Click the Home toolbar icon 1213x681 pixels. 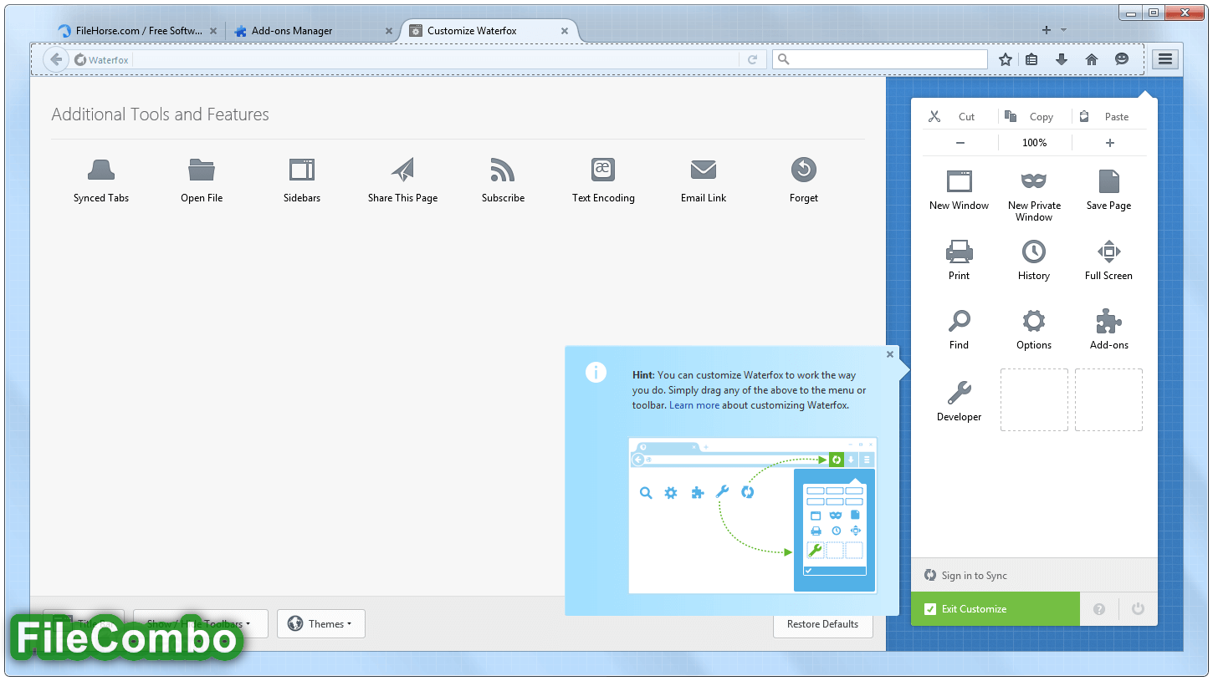click(x=1091, y=59)
